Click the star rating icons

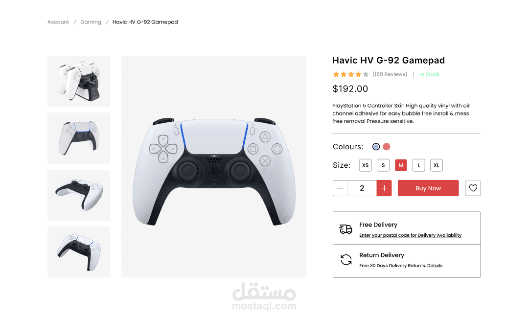(350, 74)
